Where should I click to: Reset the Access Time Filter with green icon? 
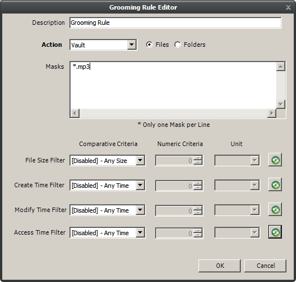[x=275, y=232]
